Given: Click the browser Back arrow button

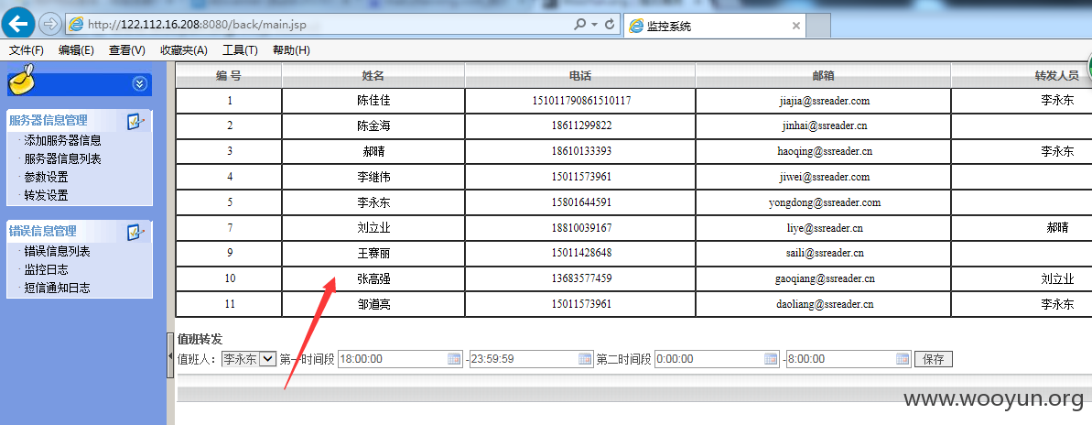Looking at the screenshot, I should tap(17, 23).
